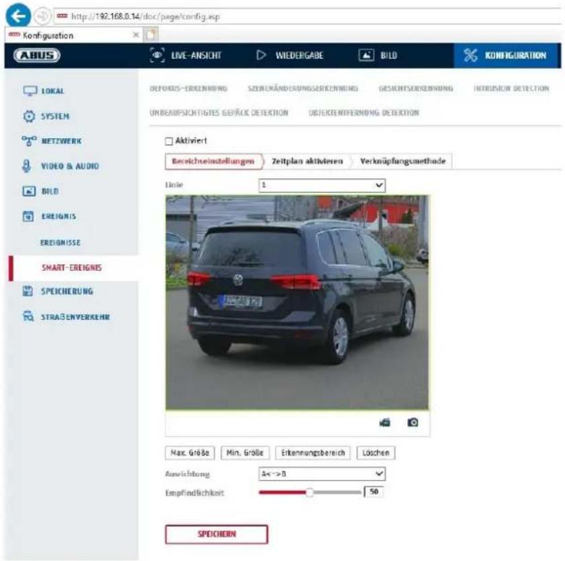The image size is (565, 561).
Task: Click the Min. Größe button
Action: 245,452
